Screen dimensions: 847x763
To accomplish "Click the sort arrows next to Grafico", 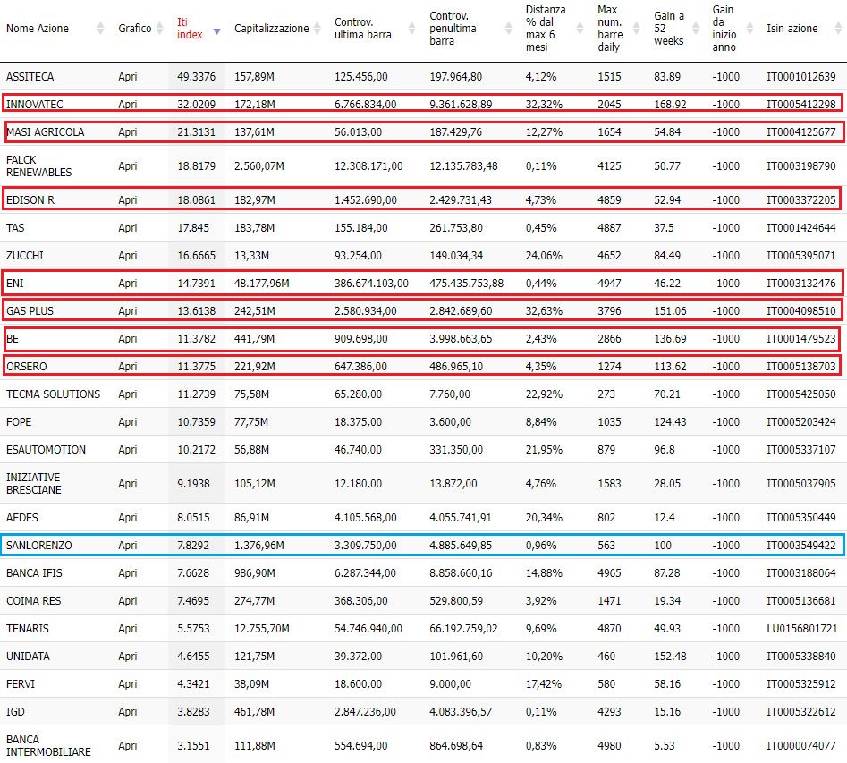I will pos(159,28).
